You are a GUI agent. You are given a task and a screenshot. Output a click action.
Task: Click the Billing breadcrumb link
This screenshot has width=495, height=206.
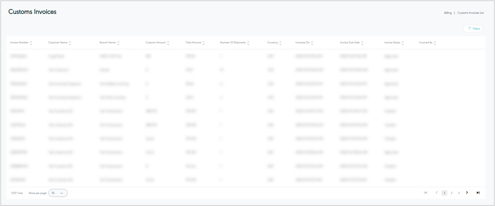pos(448,13)
